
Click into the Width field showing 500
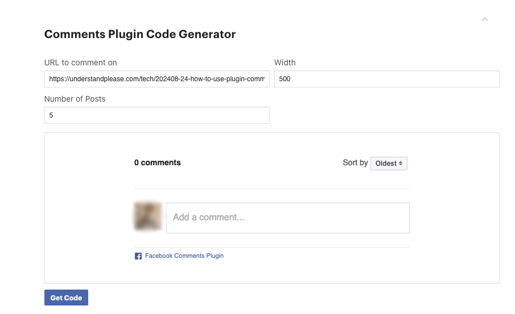[x=386, y=79]
